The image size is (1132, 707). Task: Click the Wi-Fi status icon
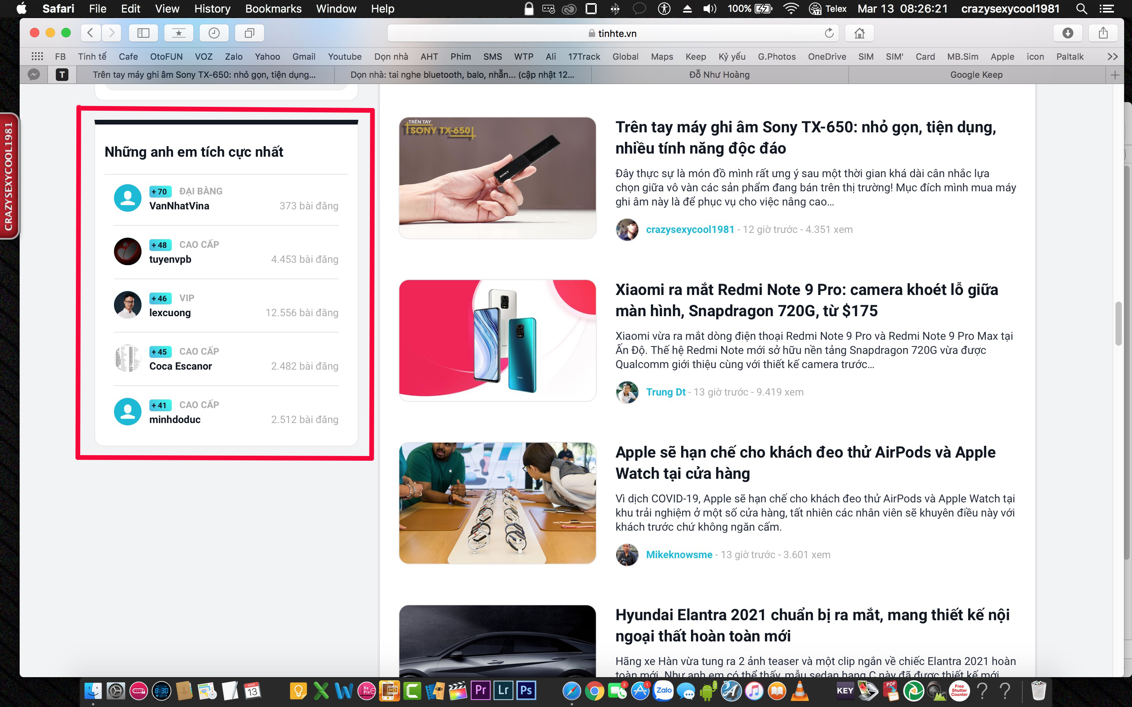pyautogui.click(x=790, y=8)
